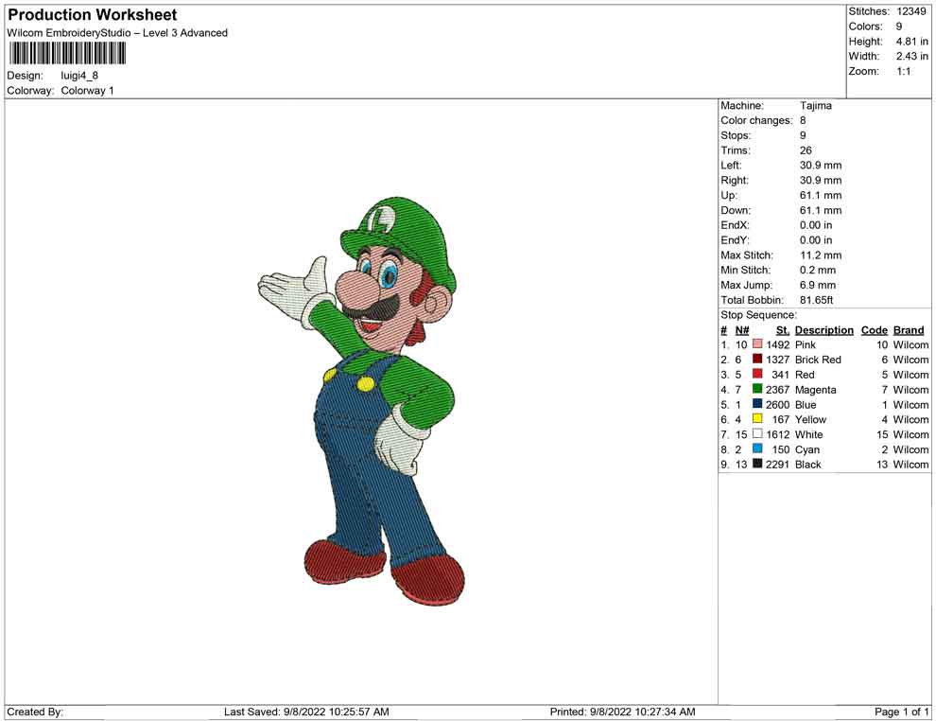Click the Code column header
The width and height of the screenshot is (936, 721).
point(875,330)
